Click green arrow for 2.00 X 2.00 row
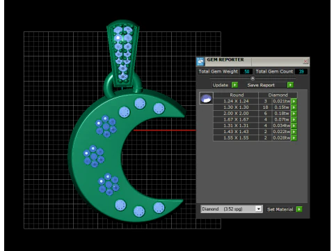The height and width of the screenshot is (251, 334). click(x=294, y=114)
